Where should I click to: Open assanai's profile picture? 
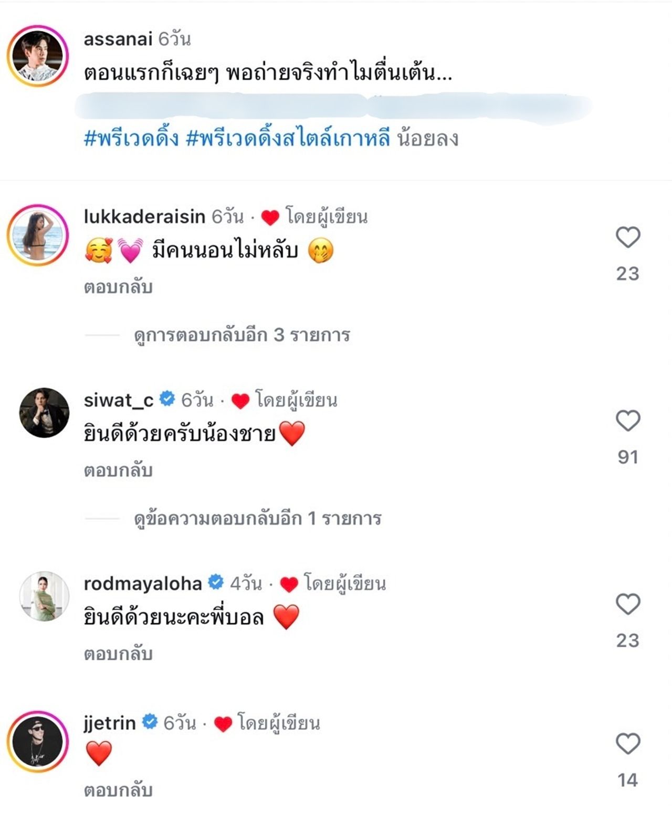(x=38, y=56)
